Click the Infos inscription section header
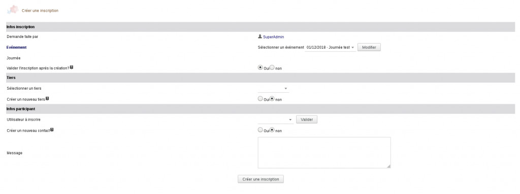This screenshot has width=520, height=194. point(261,27)
